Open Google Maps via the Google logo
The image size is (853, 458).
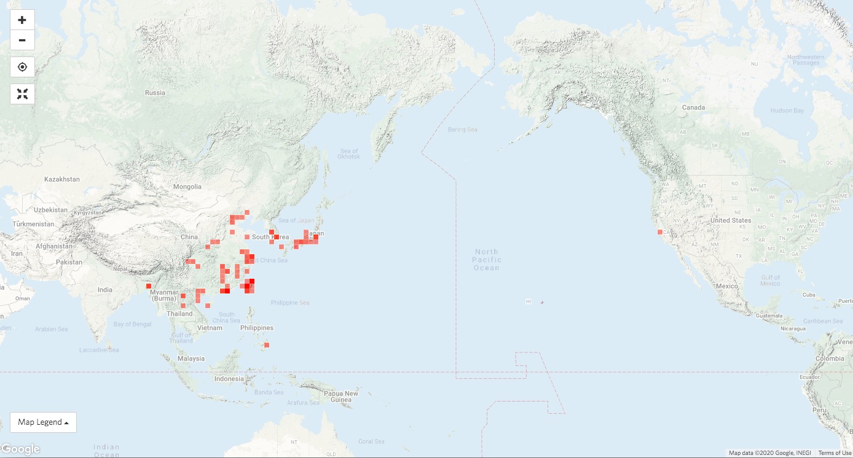[20, 449]
